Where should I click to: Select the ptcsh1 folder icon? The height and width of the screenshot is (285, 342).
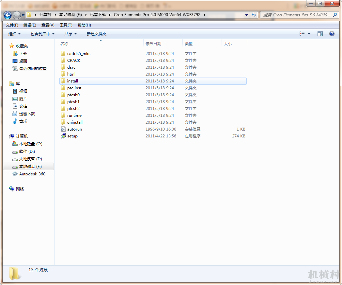[x=63, y=101]
